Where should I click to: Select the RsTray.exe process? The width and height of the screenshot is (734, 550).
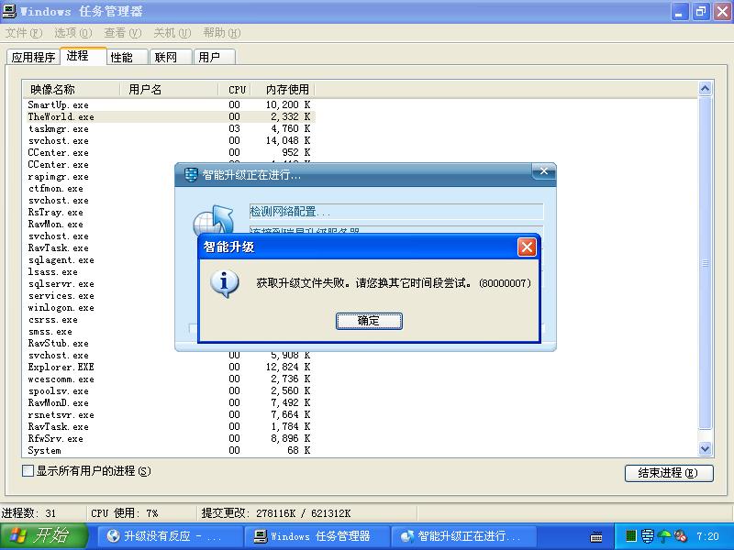(x=55, y=212)
